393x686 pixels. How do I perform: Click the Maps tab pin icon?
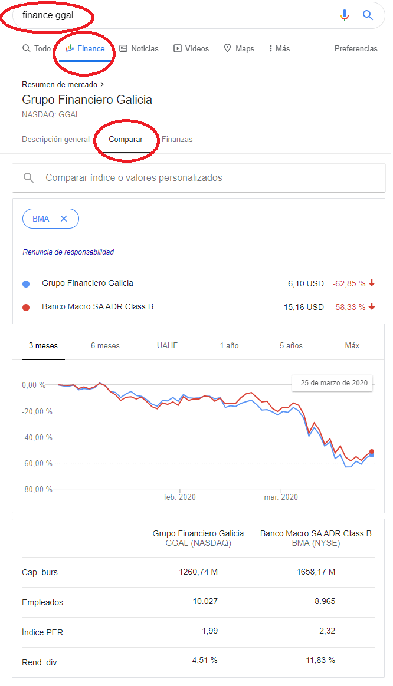[x=227, y=48]
